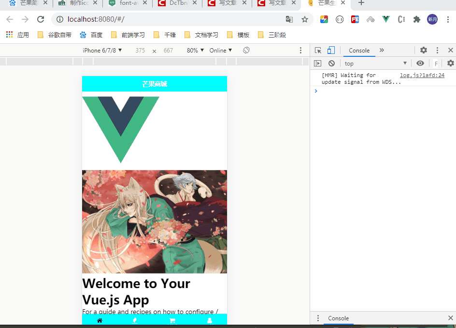The image size is (456, 328).
Task: Rotate the device viewport orientation
Action: tap(246, 51)
